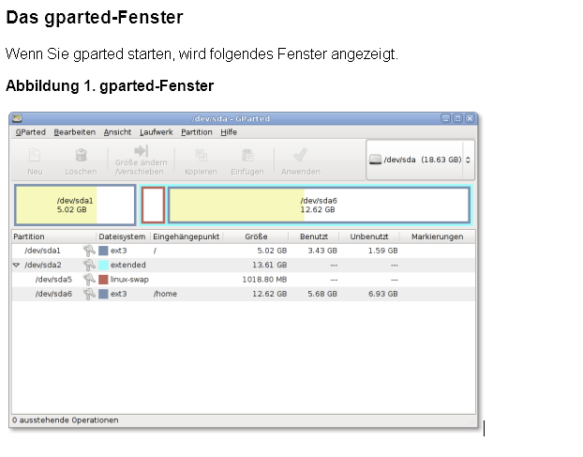The height and width of the screenshot is (457, 583).
Task: Click the 1.59 GB unused value
Action: 383,251
